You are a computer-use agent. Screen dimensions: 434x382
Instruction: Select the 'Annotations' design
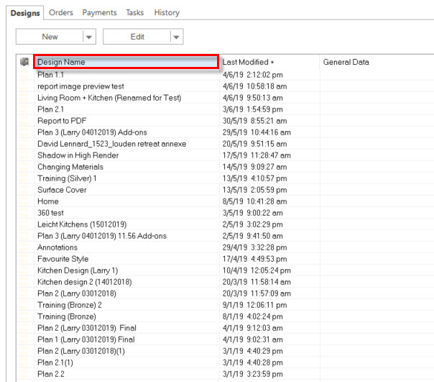click(57, 247)
